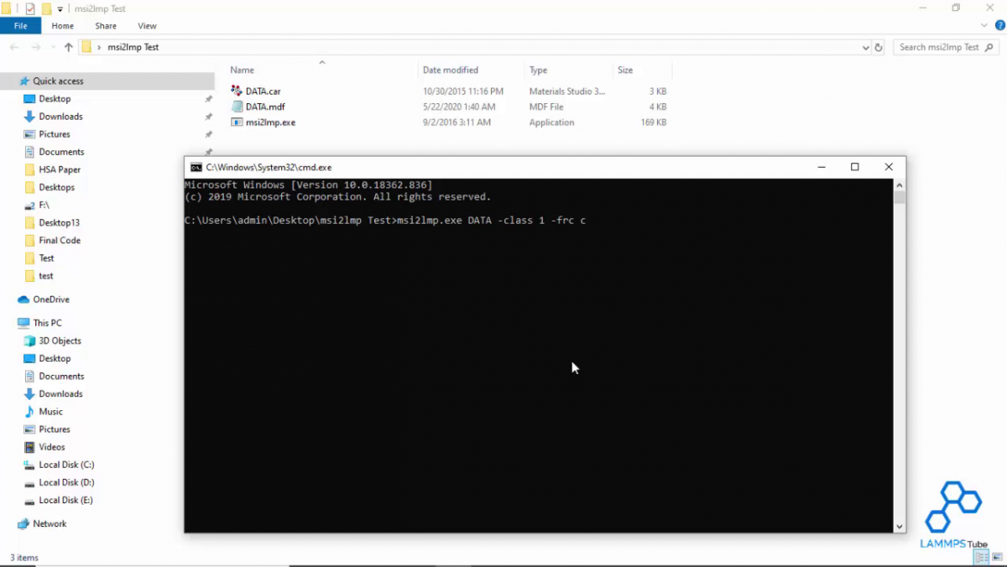Open the Share ribbon tab
The width and height of the screenshot is (1007, 567).
pyautogui.click(x=106, y=26)
